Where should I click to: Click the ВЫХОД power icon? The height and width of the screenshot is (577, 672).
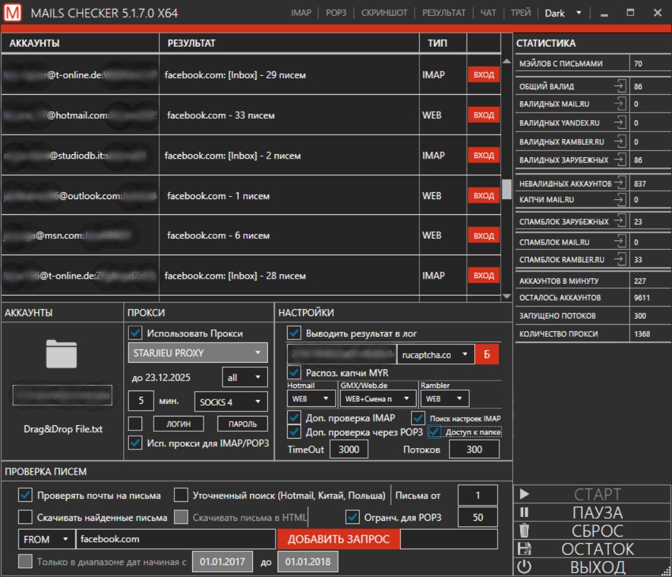(x=524, y=567)
